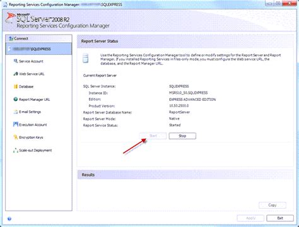Open the Scale-out Deployment page
The image size is (299, 227).
(35, 150)
